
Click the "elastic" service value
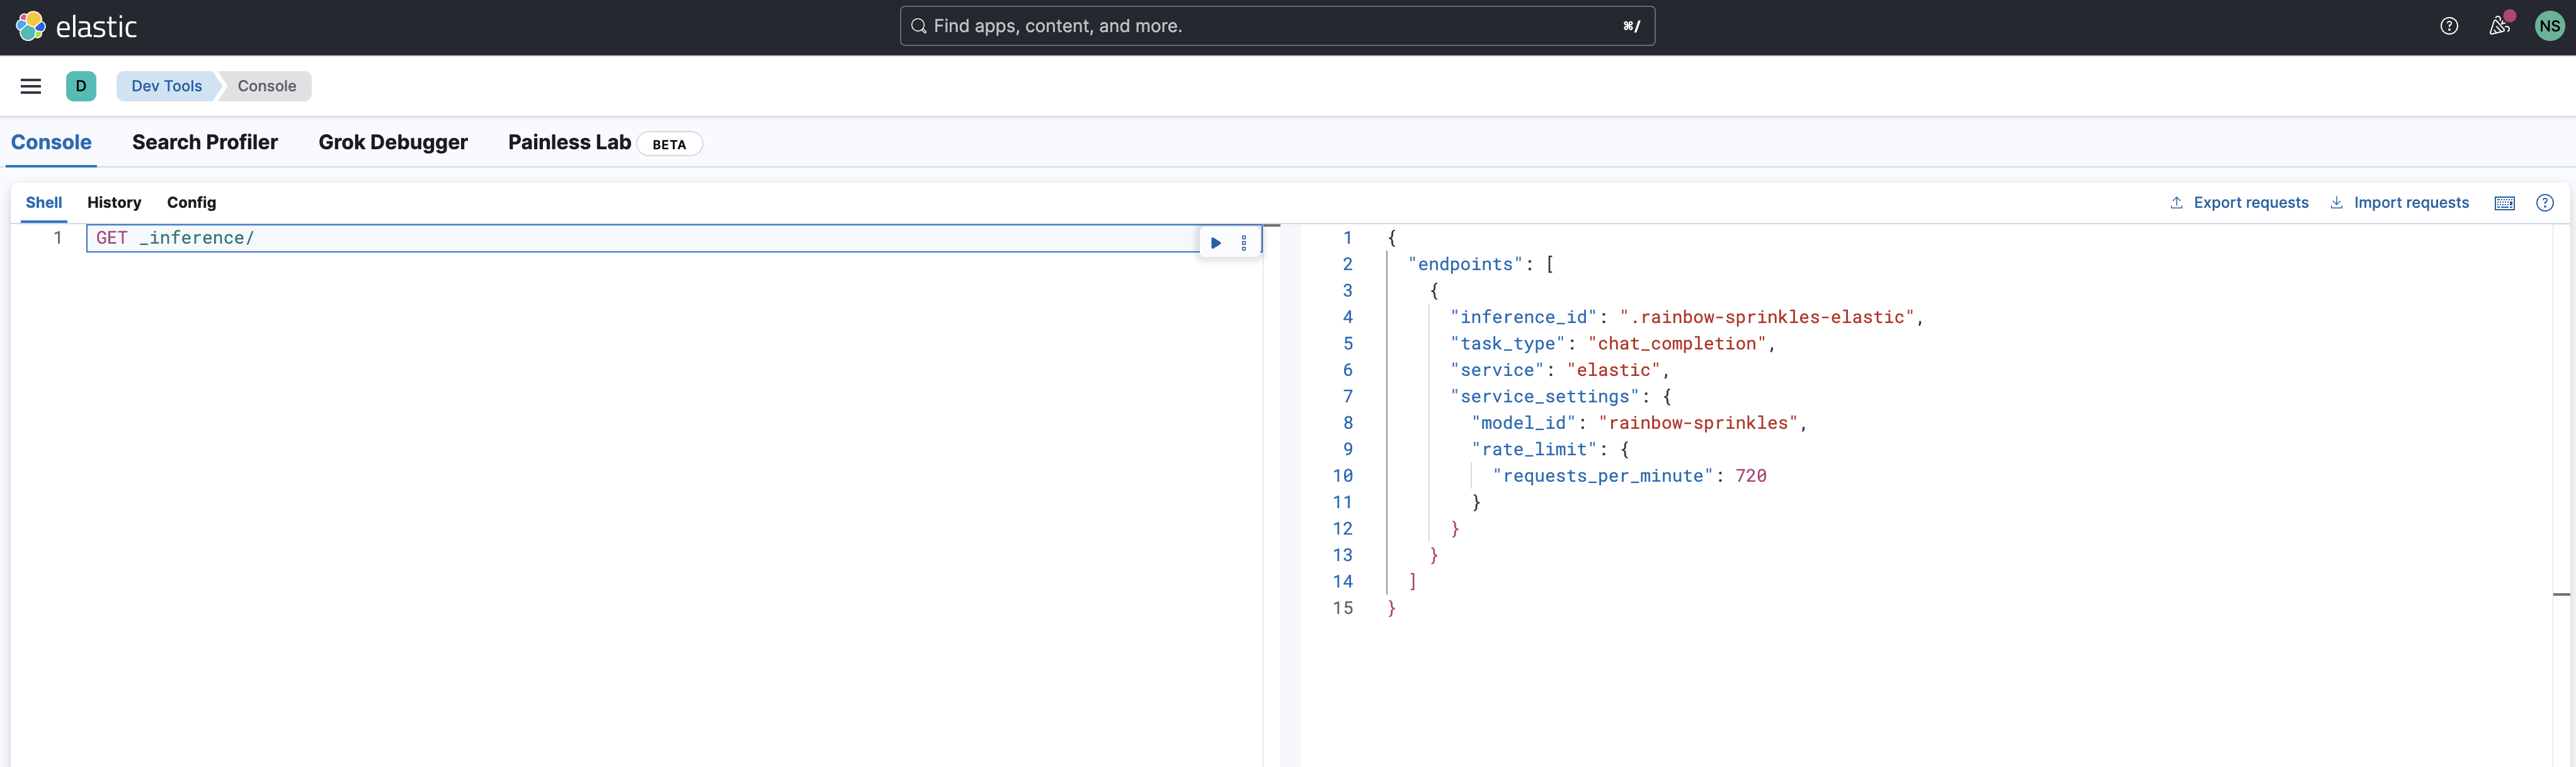(1613, 370)
